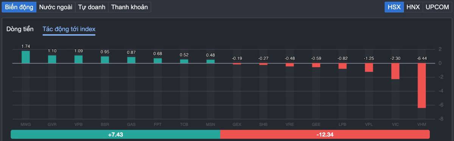Select the HSX exchange button

pyautogui.click(x=394, y=7)
